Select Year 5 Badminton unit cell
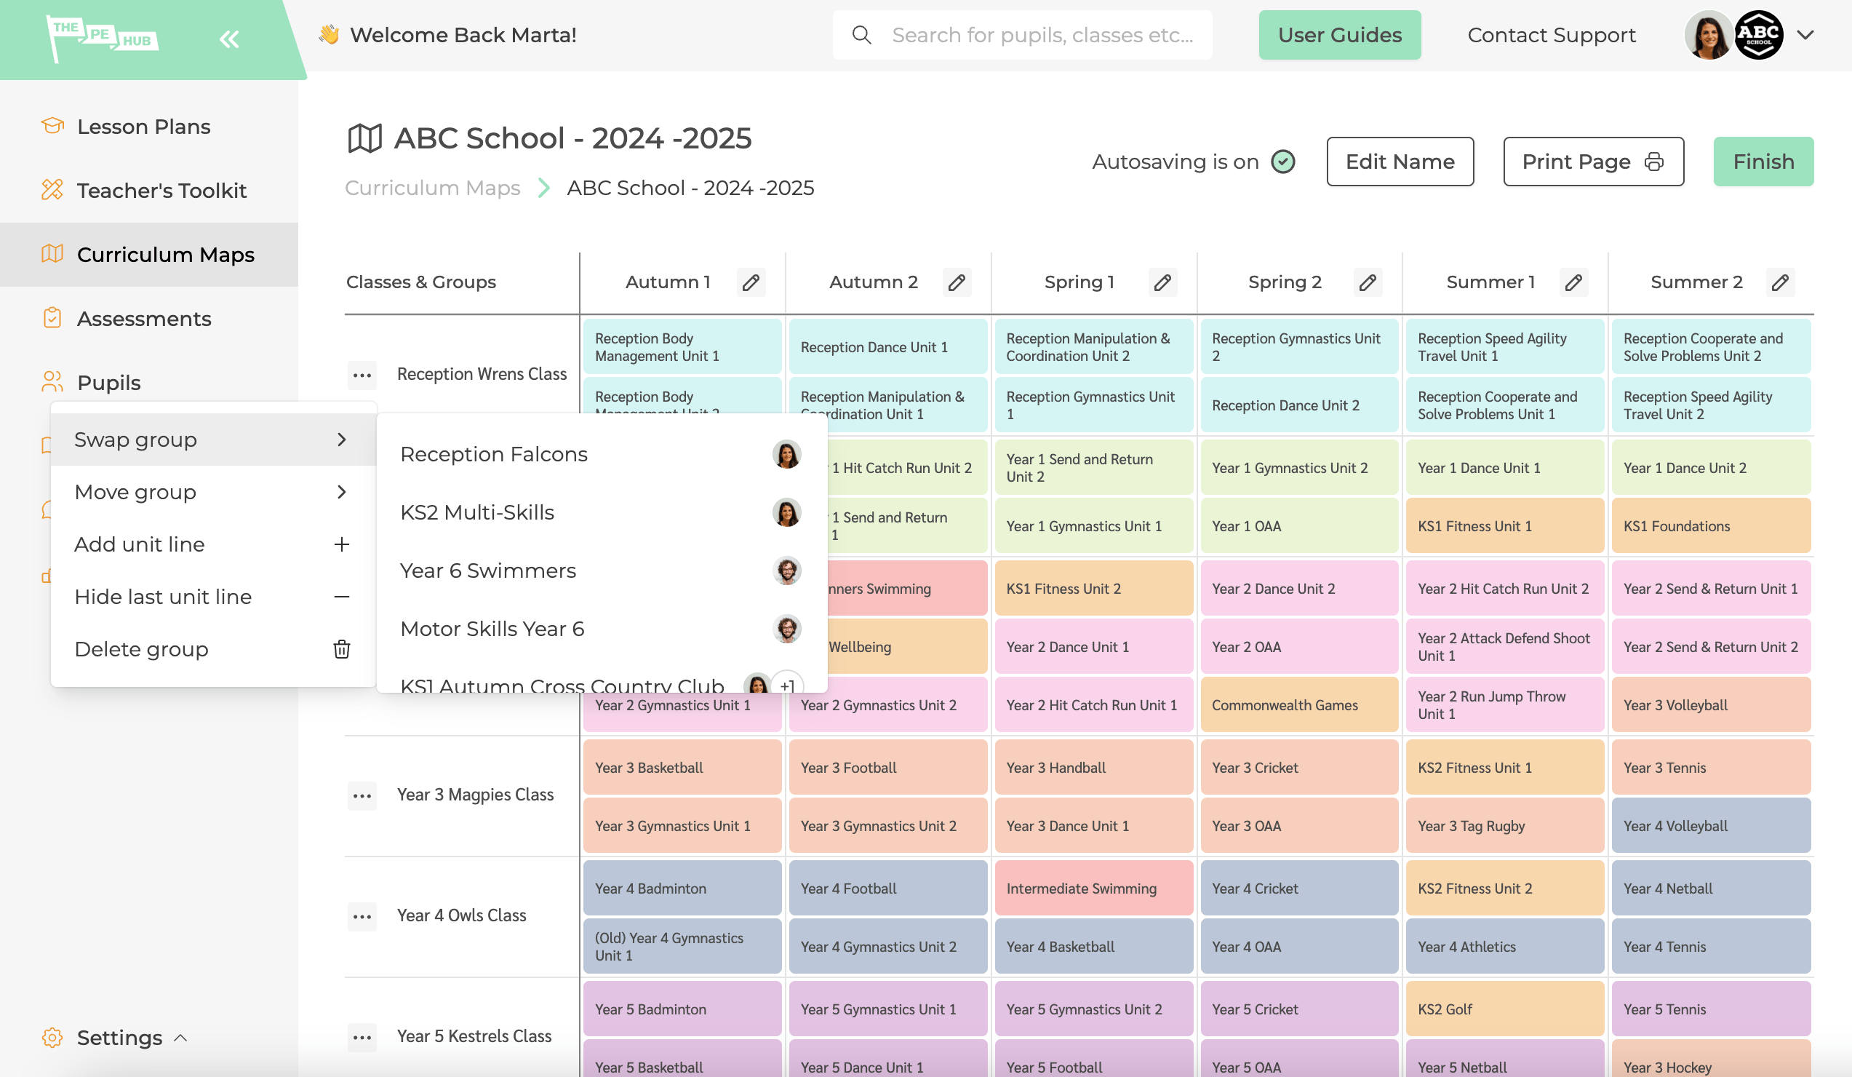This screenshot has width=1852, height=1077. click(682, 1009)
